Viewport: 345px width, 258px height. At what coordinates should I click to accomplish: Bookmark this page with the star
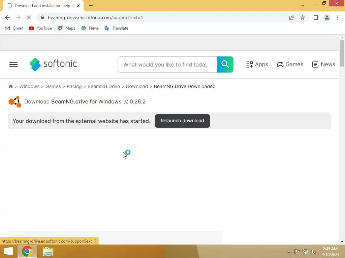click(303, 17)
